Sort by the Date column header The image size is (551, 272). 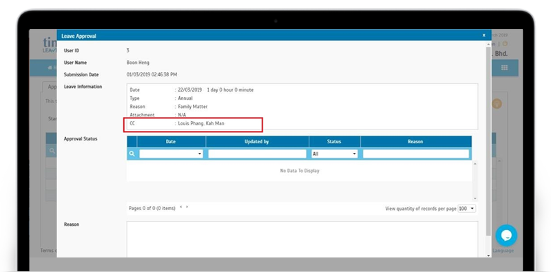pos(171,142)
